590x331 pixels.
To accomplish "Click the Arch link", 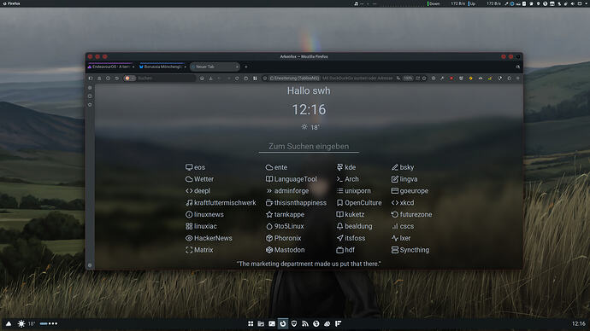I will [347, 179].
